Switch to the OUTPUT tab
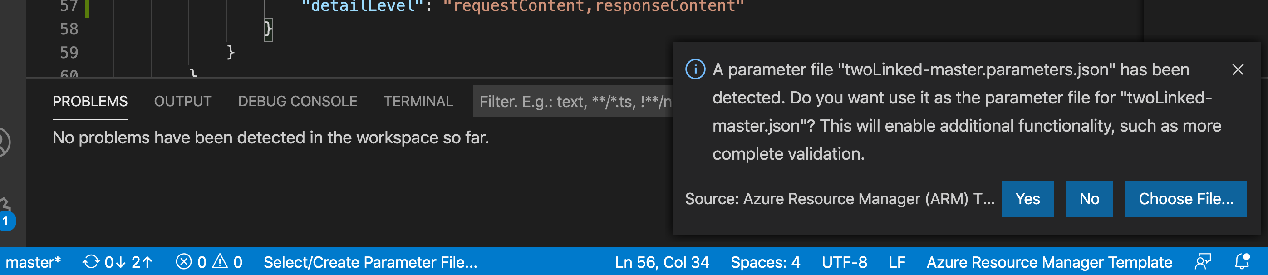Image resolution: width=1268 pixels, height=275 pixels. pos(182,101)
